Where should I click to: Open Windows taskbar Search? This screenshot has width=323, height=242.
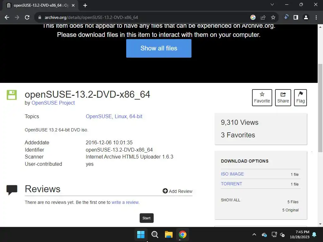(155, 234)
